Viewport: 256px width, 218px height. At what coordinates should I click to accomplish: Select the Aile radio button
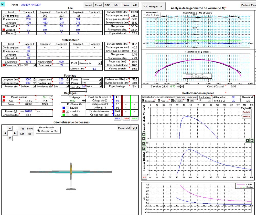point(144,15)
